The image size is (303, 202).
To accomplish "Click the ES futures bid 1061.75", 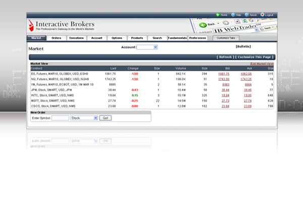I will click(x=224, y=74).
